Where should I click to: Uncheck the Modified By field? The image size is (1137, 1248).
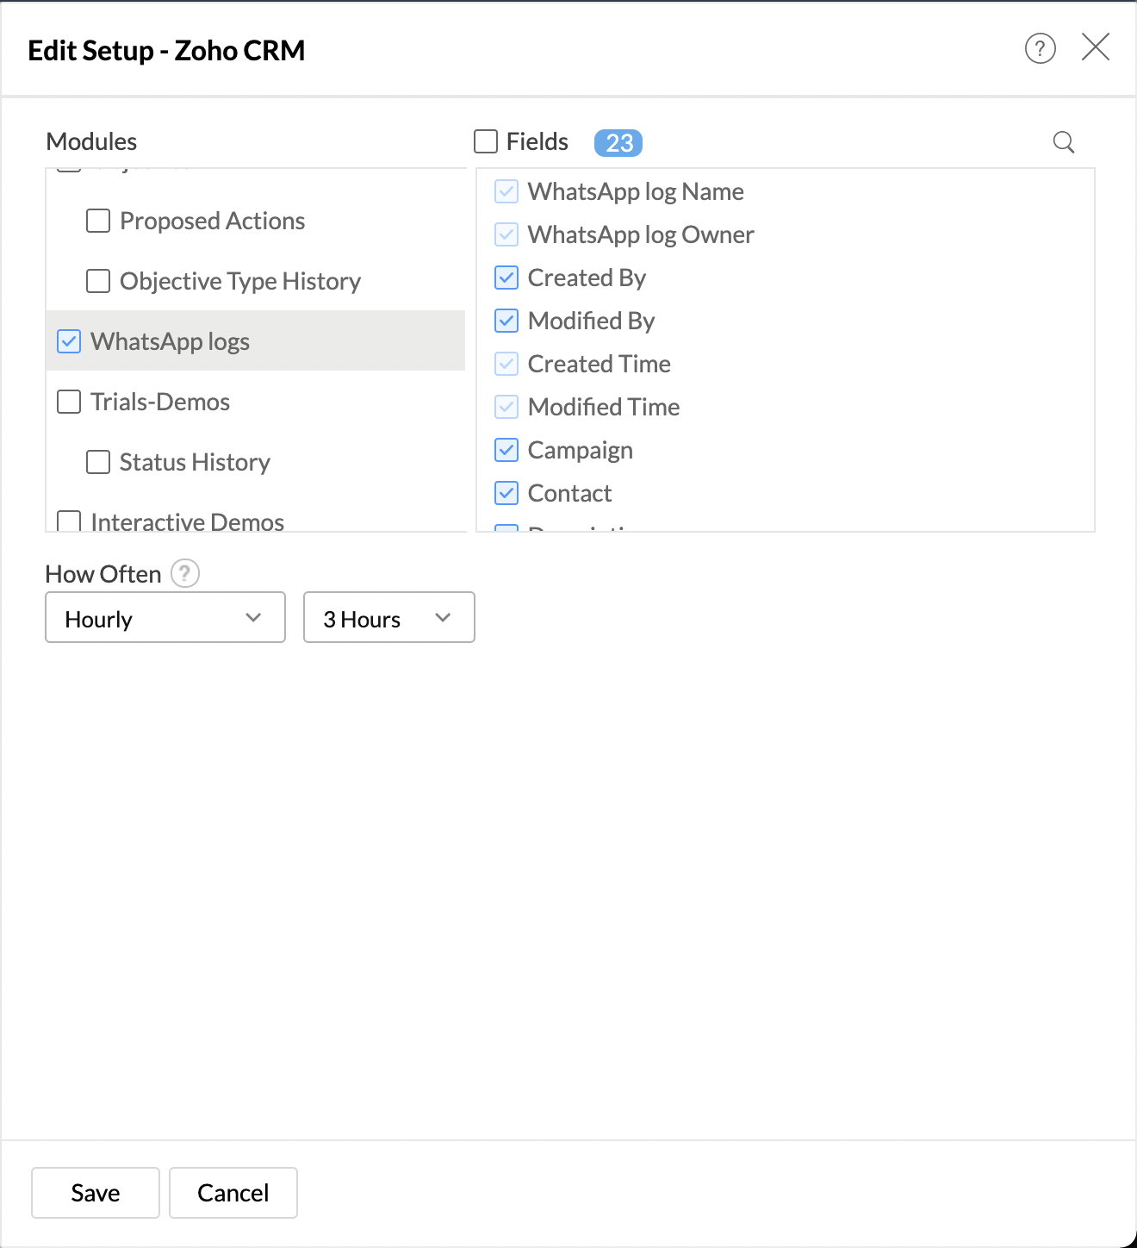pos(506,321)
